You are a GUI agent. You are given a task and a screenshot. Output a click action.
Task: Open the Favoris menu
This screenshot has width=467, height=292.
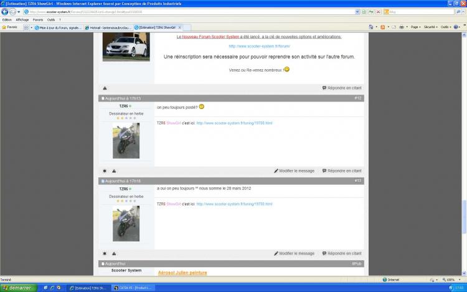coord(38,20)
